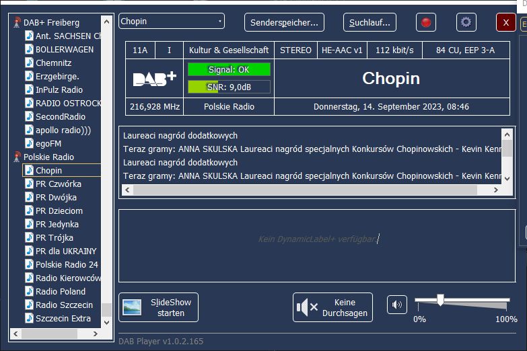527x351 pixels.
Task: Click the Polskie Radio antenna icon
Action: 17,157
